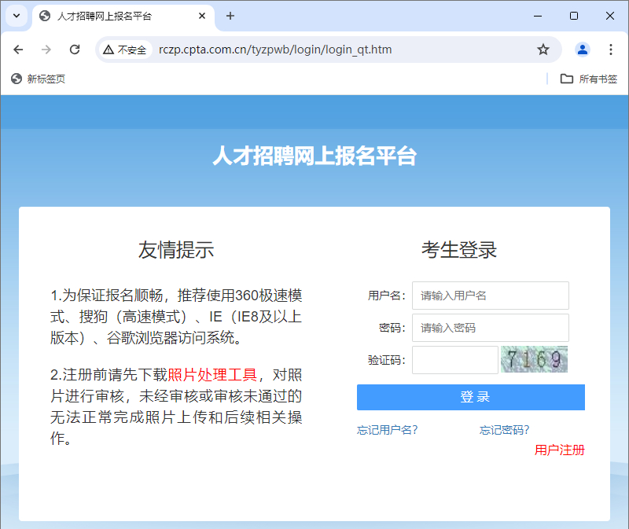The height and width of the screenshot is (529, 629).
Task: Go forward with the forward arrow
Action: (46, 50)
